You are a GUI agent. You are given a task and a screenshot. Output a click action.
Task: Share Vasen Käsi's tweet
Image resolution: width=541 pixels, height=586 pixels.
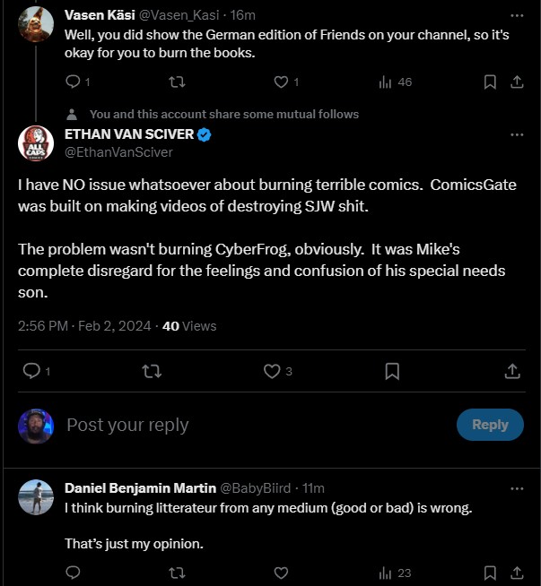pos(517,82)
